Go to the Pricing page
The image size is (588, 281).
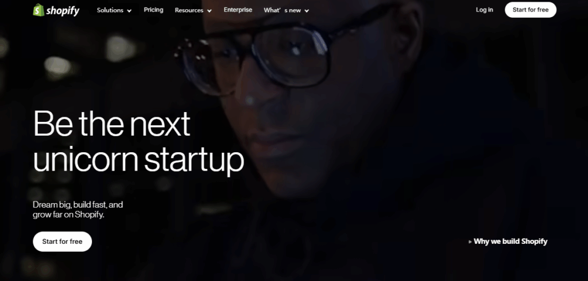point(153,10)
